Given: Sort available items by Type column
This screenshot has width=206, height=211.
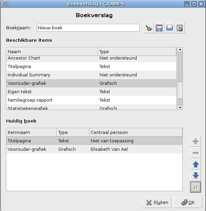Looking at the screenshot, I should pos(137,52).
